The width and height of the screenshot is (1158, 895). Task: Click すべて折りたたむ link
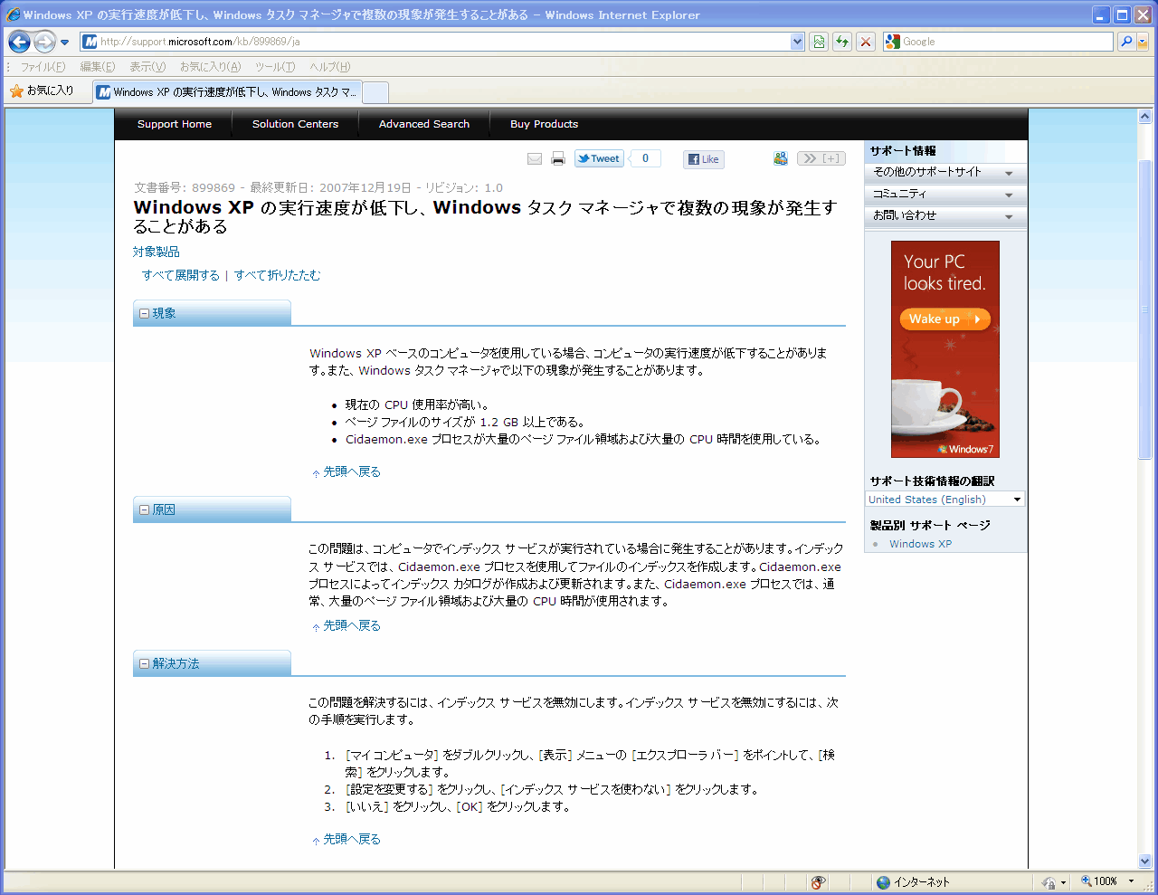point(278,275)
